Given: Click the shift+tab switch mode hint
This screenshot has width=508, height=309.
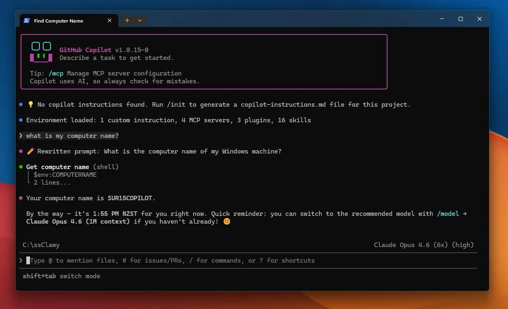Looking at the screenshot, I should coord(61,276).
